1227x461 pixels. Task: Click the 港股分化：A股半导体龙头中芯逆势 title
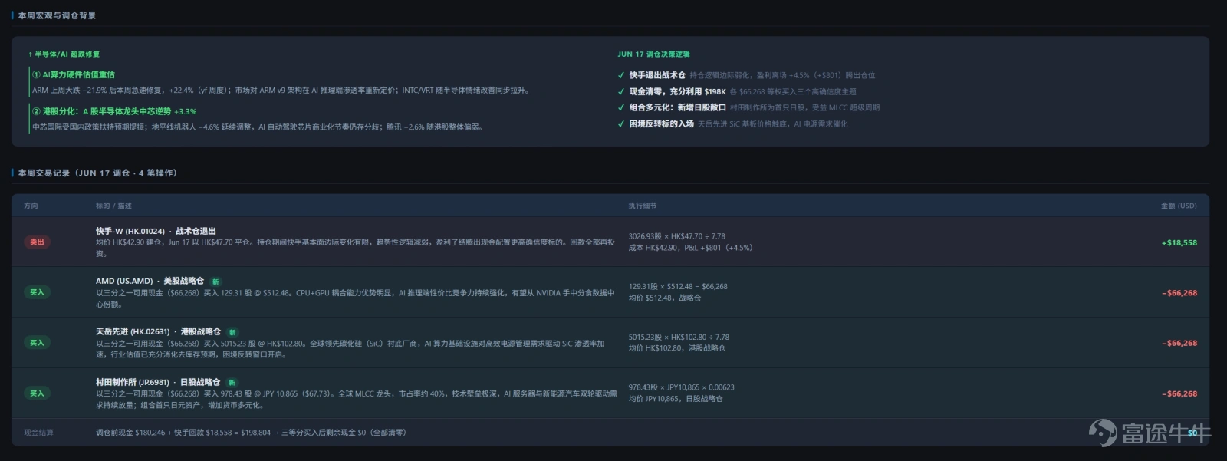(x=114, y=111)
